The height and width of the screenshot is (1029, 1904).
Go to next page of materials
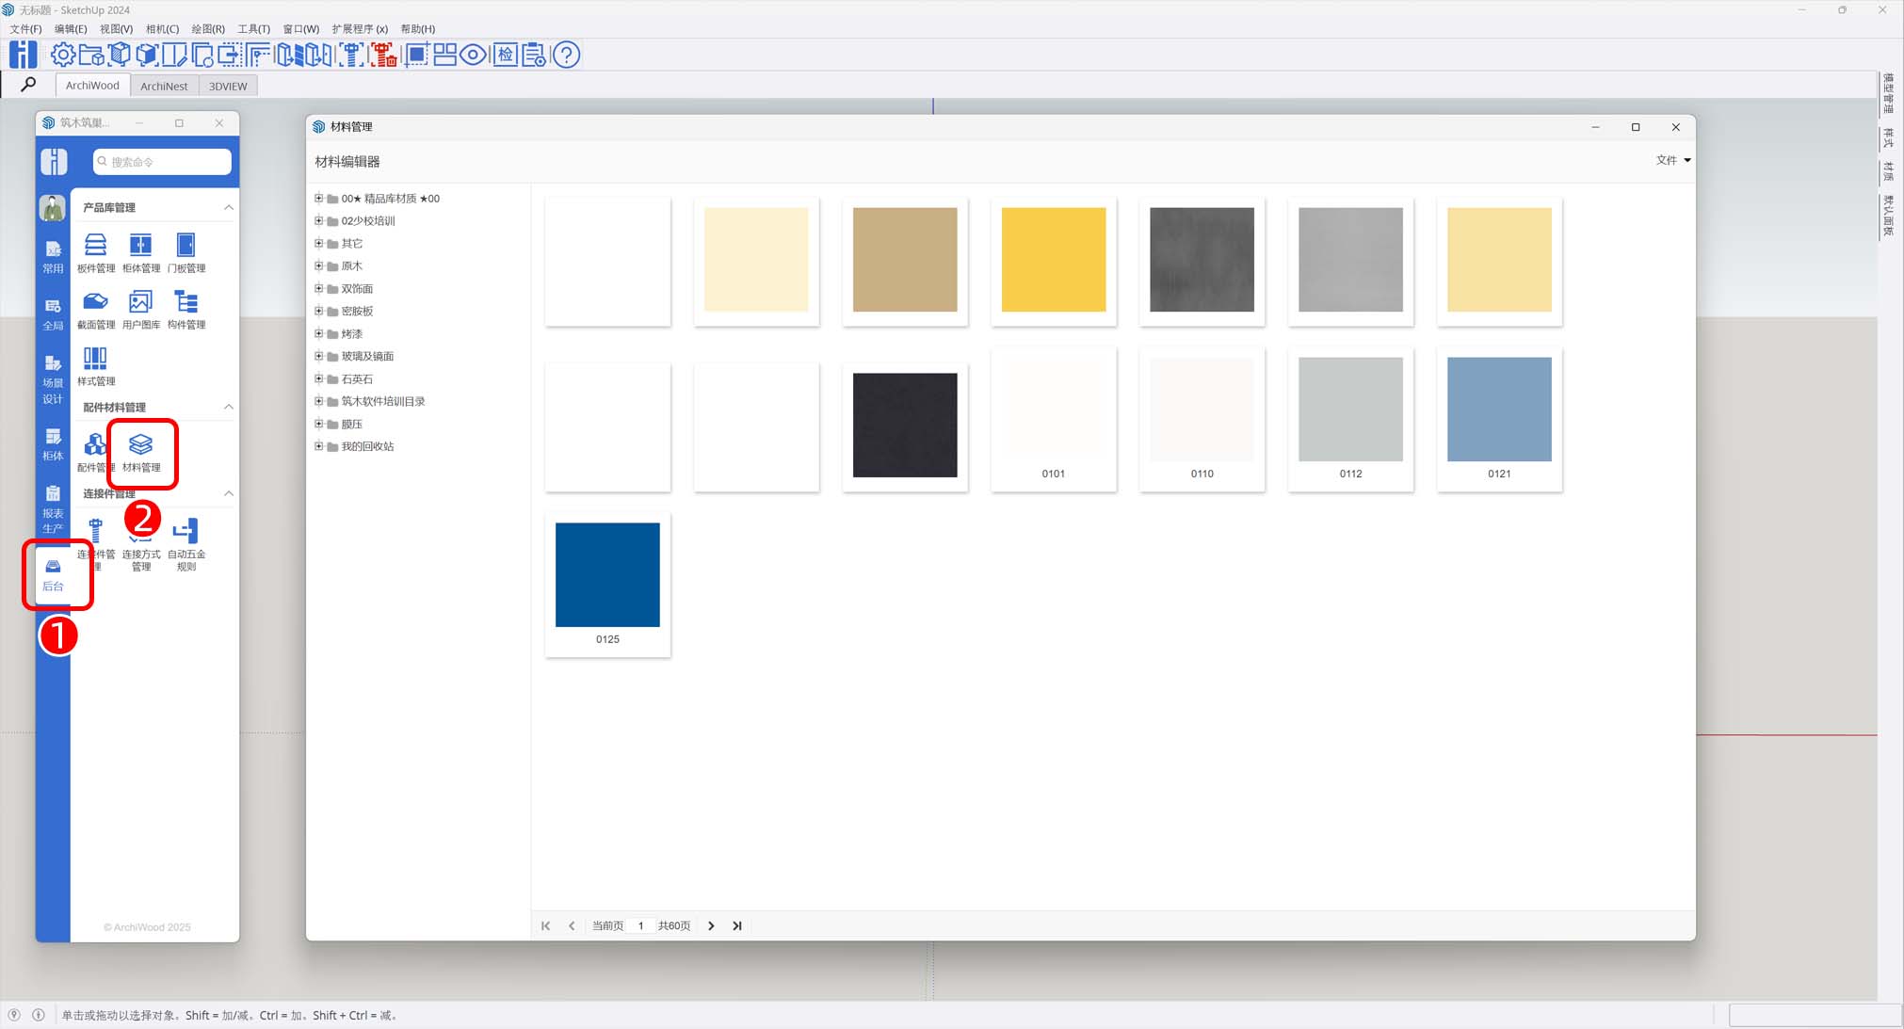pyautogui.click(x=711, y=925)
